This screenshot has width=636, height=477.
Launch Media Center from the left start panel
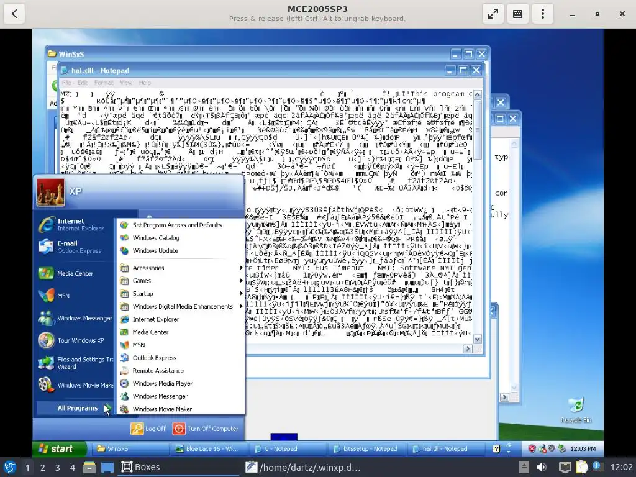point(73,273)
